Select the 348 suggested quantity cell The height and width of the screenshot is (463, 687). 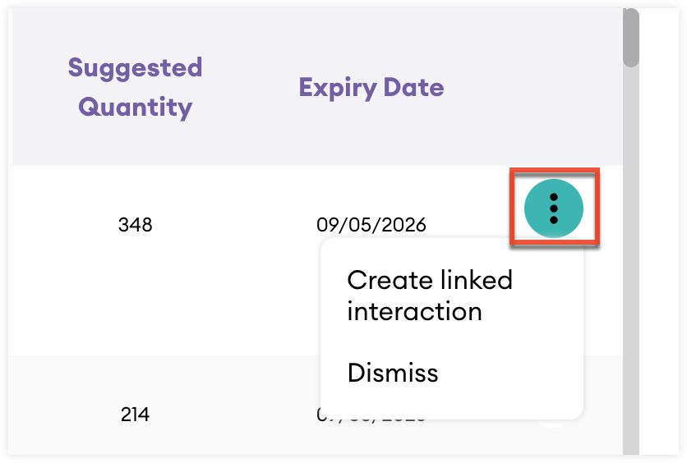click(x=135, y=224)
